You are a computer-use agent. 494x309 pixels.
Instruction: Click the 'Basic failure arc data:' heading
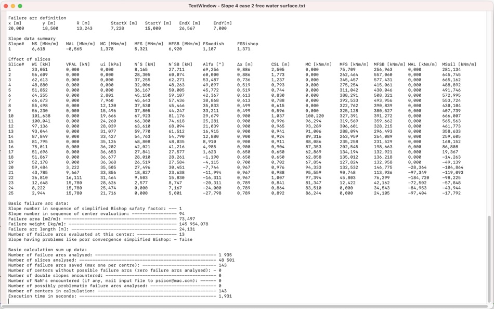click(x=38, y=203)
